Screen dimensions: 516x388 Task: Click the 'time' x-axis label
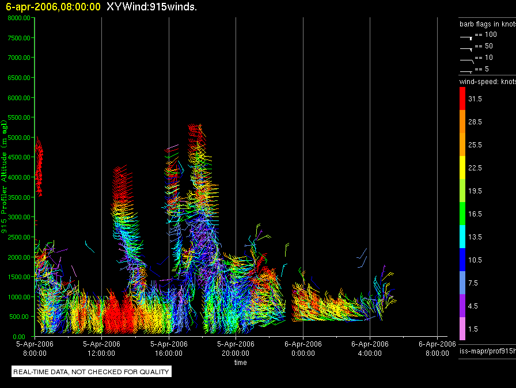tap(240, 363)
